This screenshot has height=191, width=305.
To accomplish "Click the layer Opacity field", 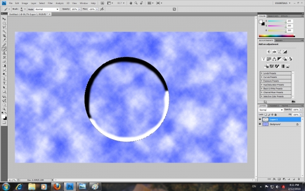I will point(295,110).
